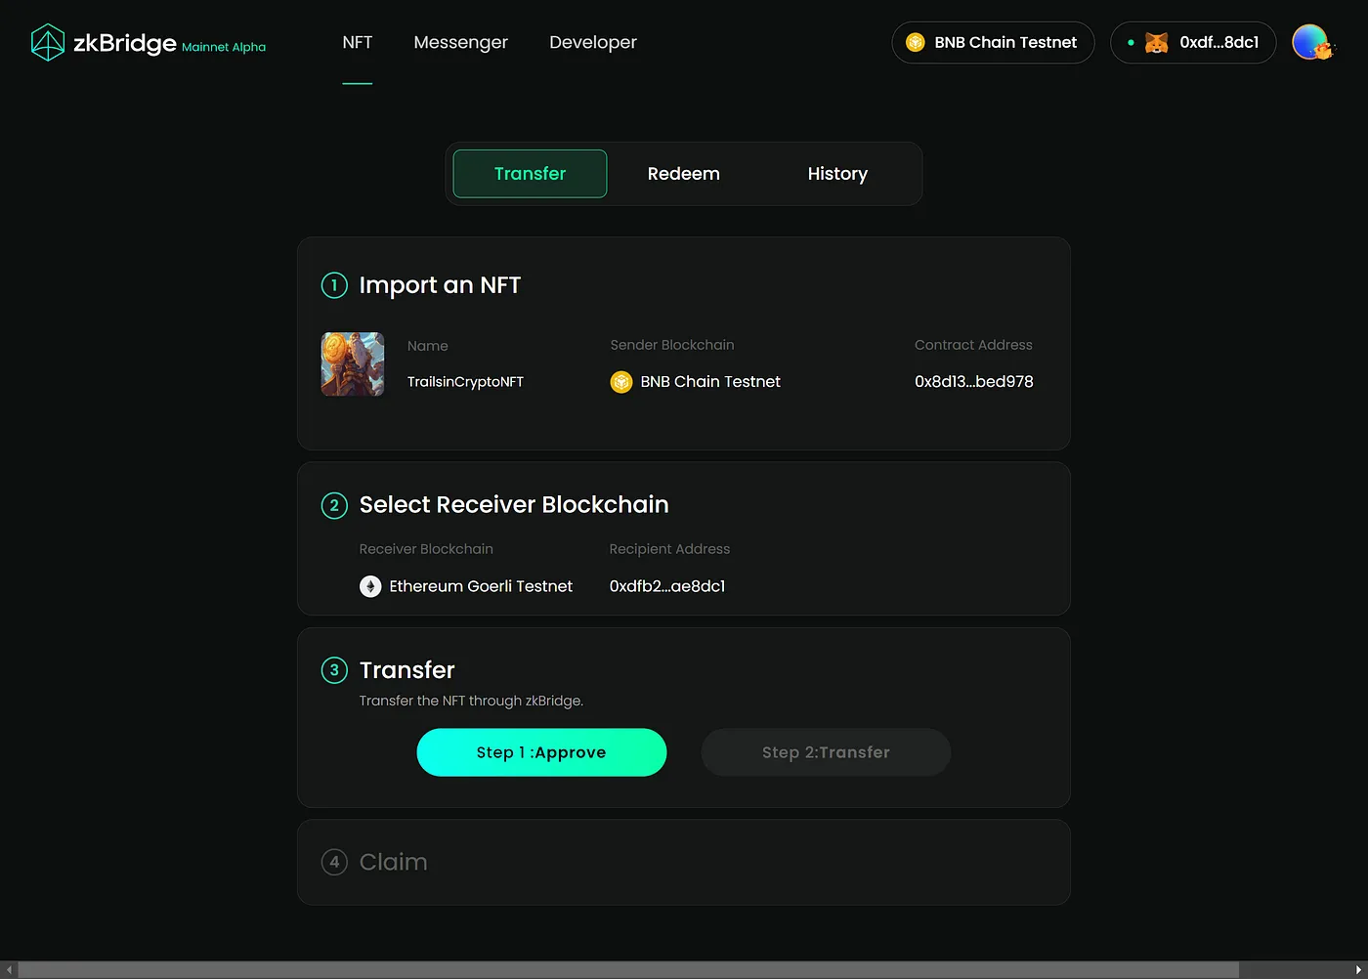This screenshot has height=979, width=1368.
Task: Click the Mainnet Alpha label
Action: 224,47
